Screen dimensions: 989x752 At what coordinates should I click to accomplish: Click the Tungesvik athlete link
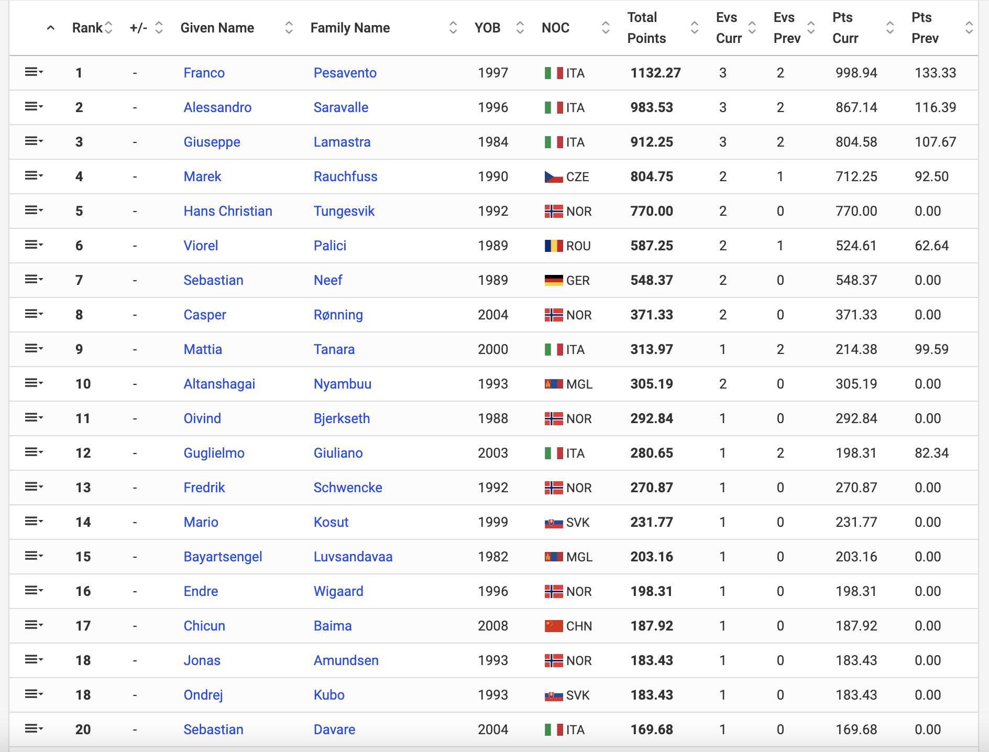click(344, 211)
